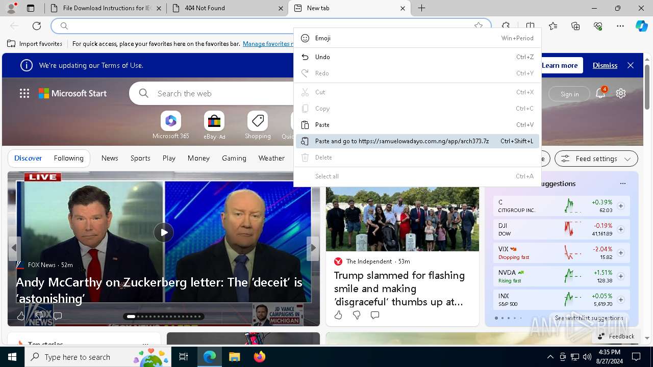Focus the Windows taskbar search box
The image size is (653, 367).
point(98,357)
